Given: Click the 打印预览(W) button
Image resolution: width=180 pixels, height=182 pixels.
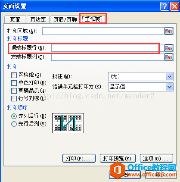Looking at the screenshot, I should click(118, 158).
